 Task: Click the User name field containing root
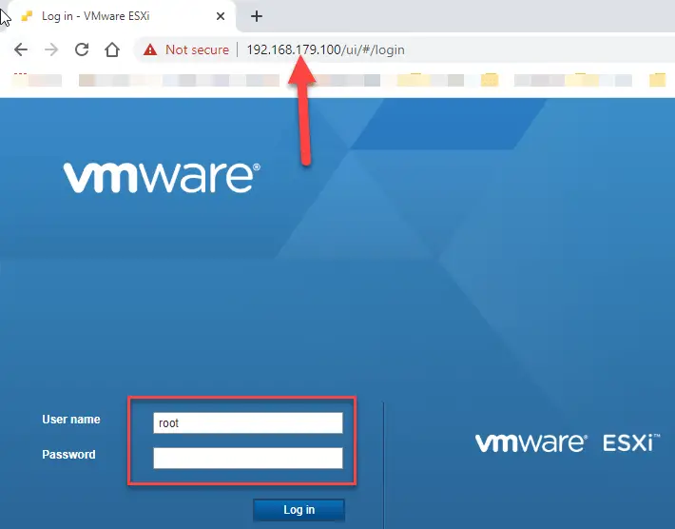pyautogui.click(x=248, y=422)
